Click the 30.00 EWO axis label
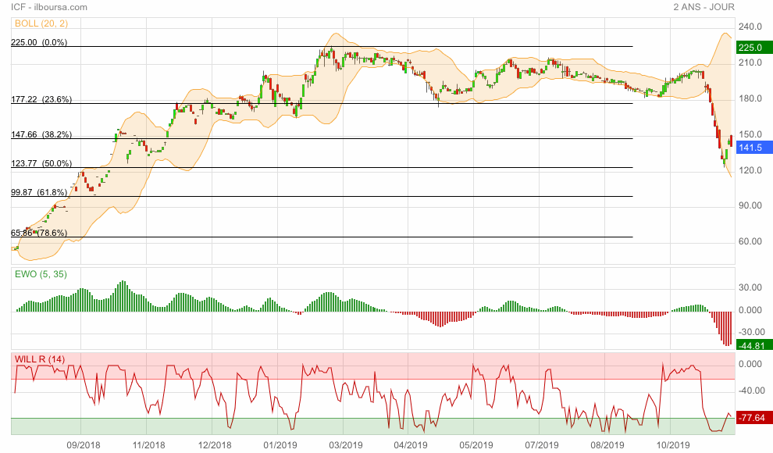 coord(750,288)
